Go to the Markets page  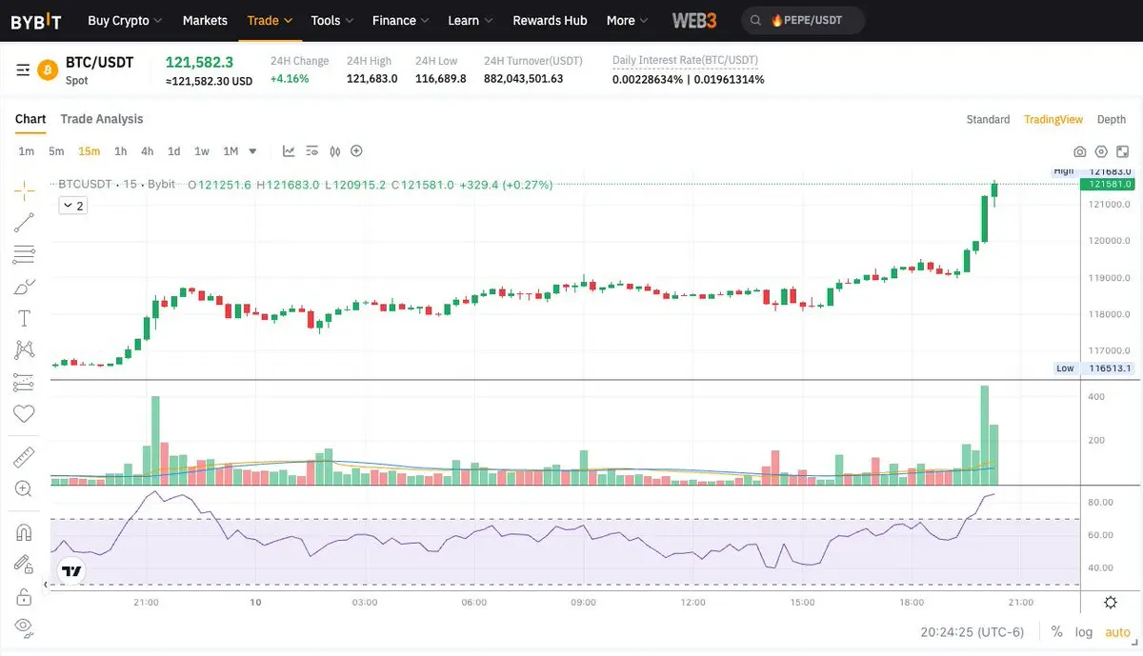205,20
